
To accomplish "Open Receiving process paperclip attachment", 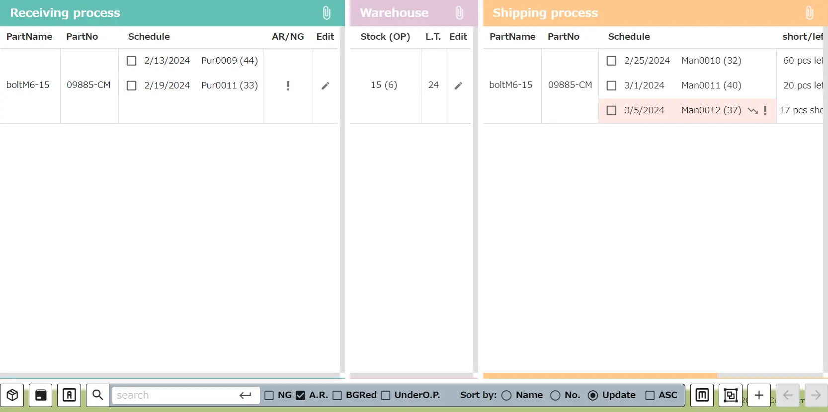I will [x=327, y=13].
